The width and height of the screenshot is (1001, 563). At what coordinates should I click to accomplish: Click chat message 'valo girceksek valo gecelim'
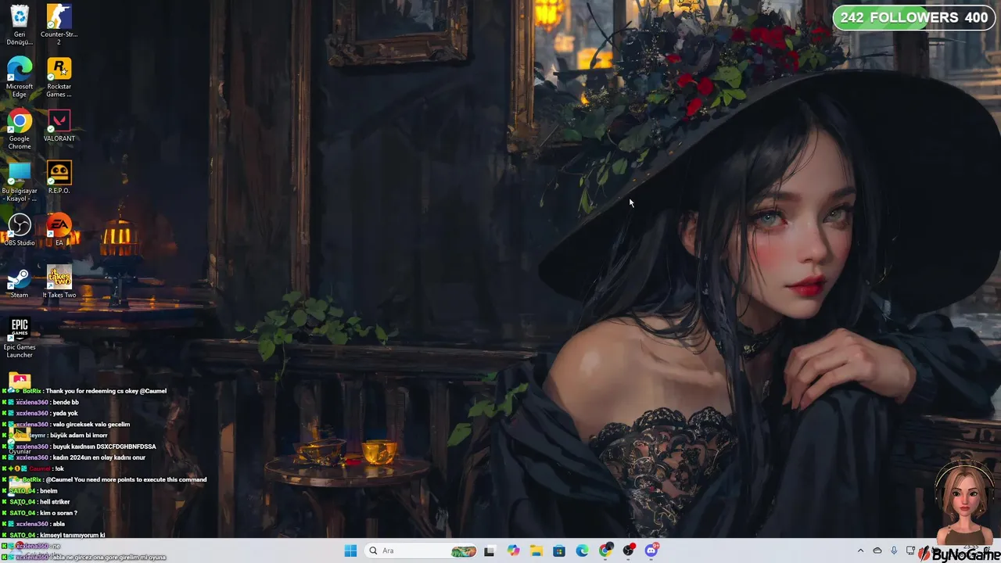[91, 425]
